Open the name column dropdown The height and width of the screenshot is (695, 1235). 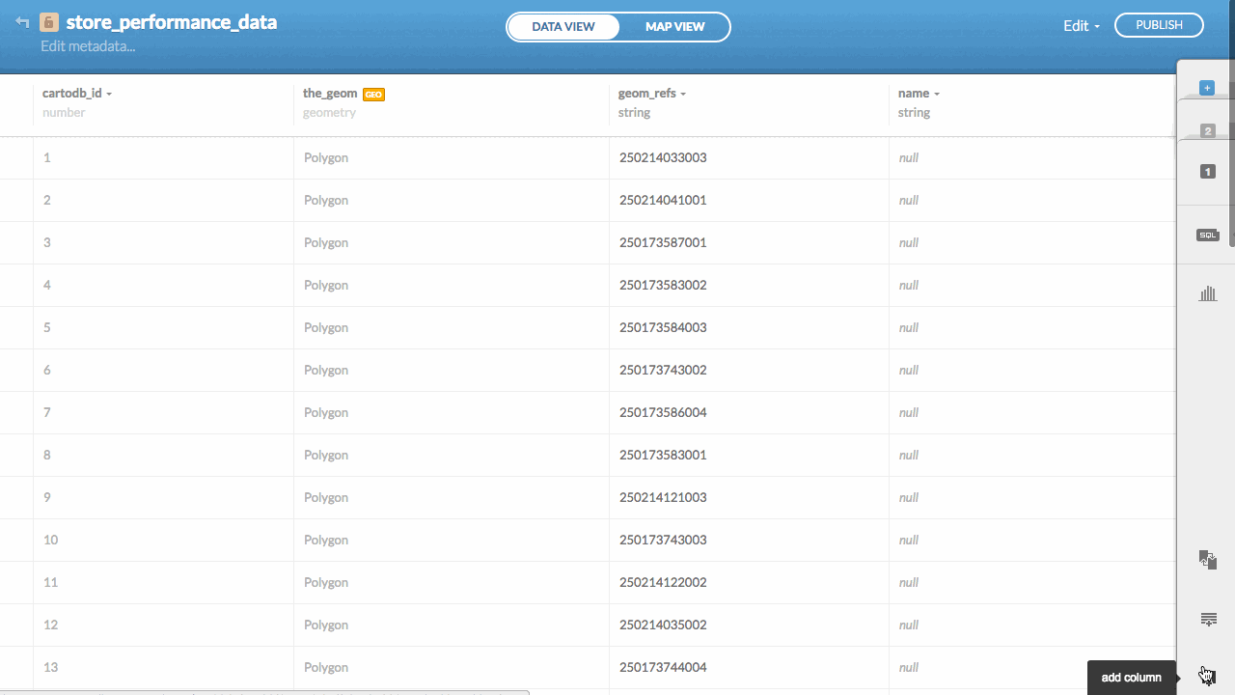936,95
